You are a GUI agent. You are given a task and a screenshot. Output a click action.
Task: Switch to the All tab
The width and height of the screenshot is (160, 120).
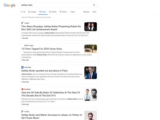(23, 12)
